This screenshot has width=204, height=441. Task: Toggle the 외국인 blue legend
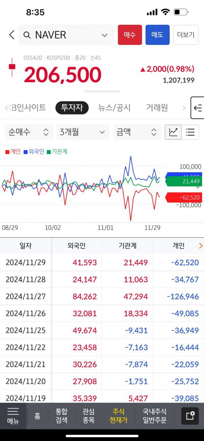[x=34, y=152]
